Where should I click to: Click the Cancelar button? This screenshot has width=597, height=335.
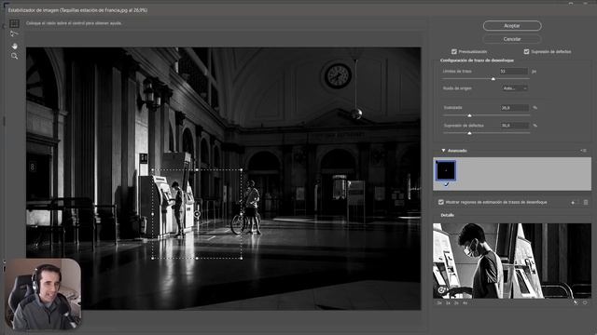(x=512, y=39)
